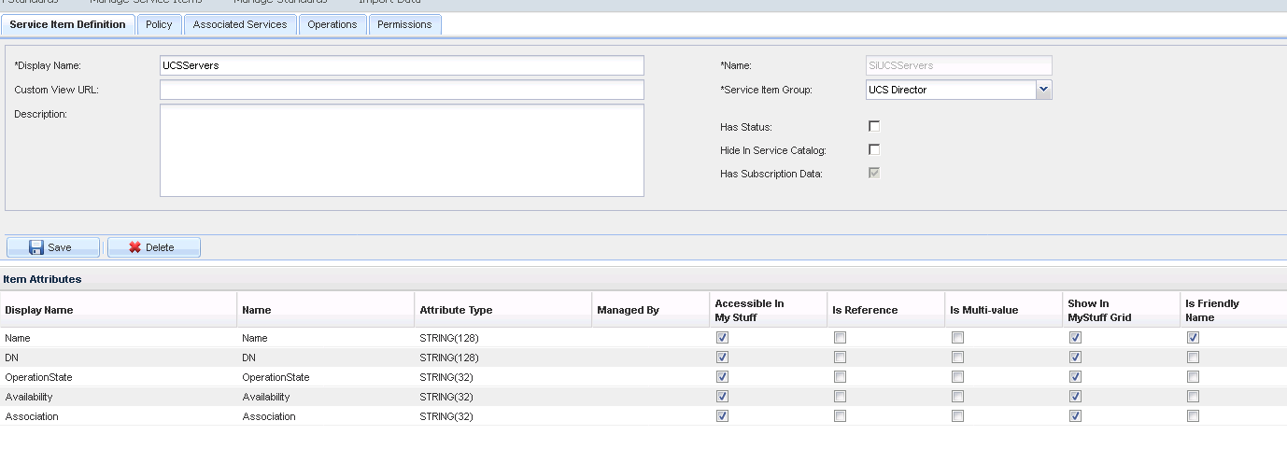Toggle the Has Status checkbox

(874, 126)
